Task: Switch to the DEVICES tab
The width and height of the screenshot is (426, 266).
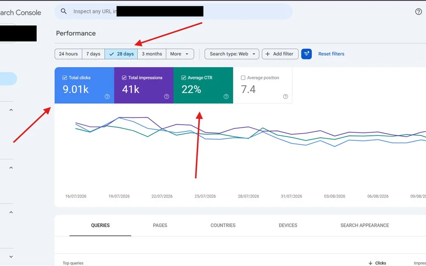Action: point(288,225)
